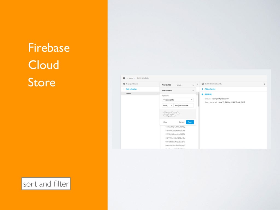Add collection inside the selected document
This screenshot has width=280, height=210.
click(x=210, y=89)
